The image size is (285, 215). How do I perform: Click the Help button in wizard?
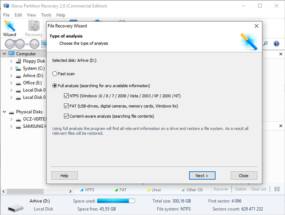(x=64, y=175)
